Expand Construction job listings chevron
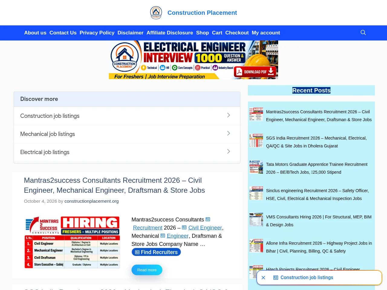Screen dimensions: 387x290 (229, 115)
